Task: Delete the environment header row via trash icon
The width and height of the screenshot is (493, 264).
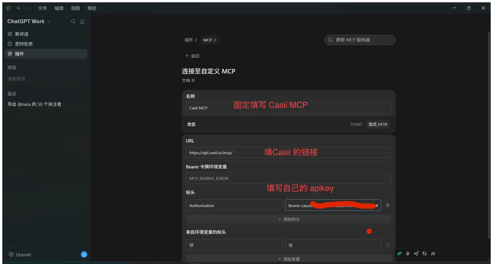Action: pos(388,245)
